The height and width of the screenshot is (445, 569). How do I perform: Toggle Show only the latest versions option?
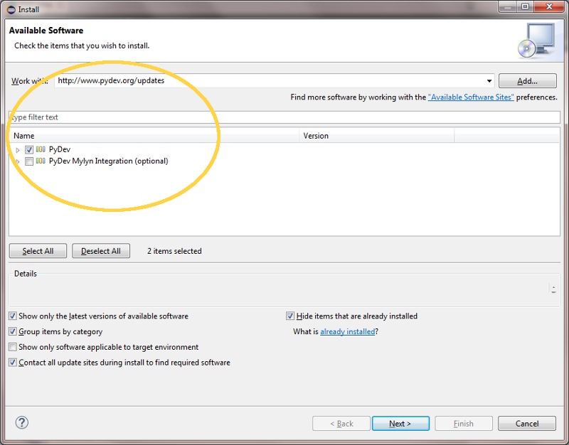[x=13, y=316]
